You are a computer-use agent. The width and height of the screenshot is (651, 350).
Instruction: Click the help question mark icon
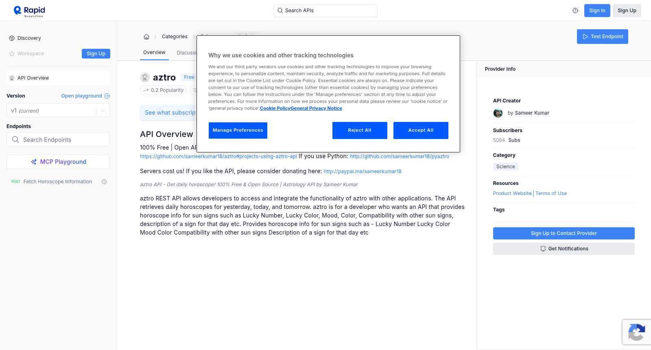575,11
